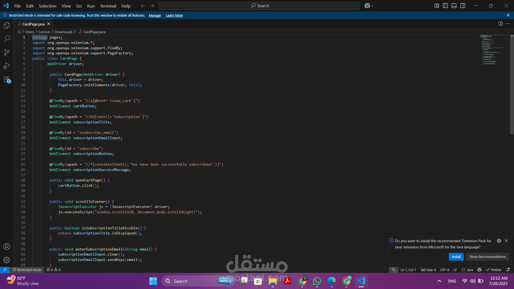Open the Copilot chat dropdown arrow

(372, 6)
